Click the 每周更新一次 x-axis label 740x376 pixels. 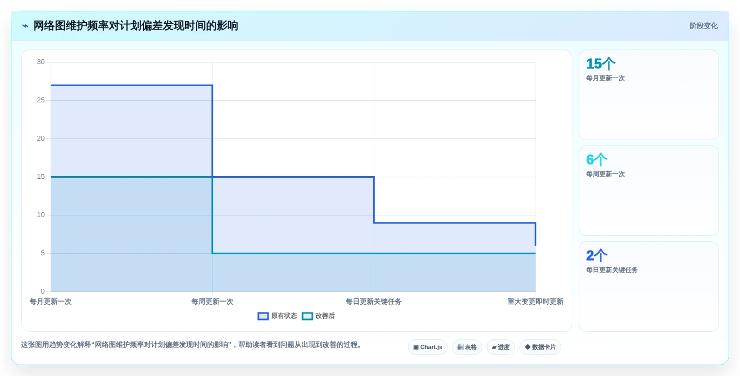pyautogui.click(x=213, y=302)
